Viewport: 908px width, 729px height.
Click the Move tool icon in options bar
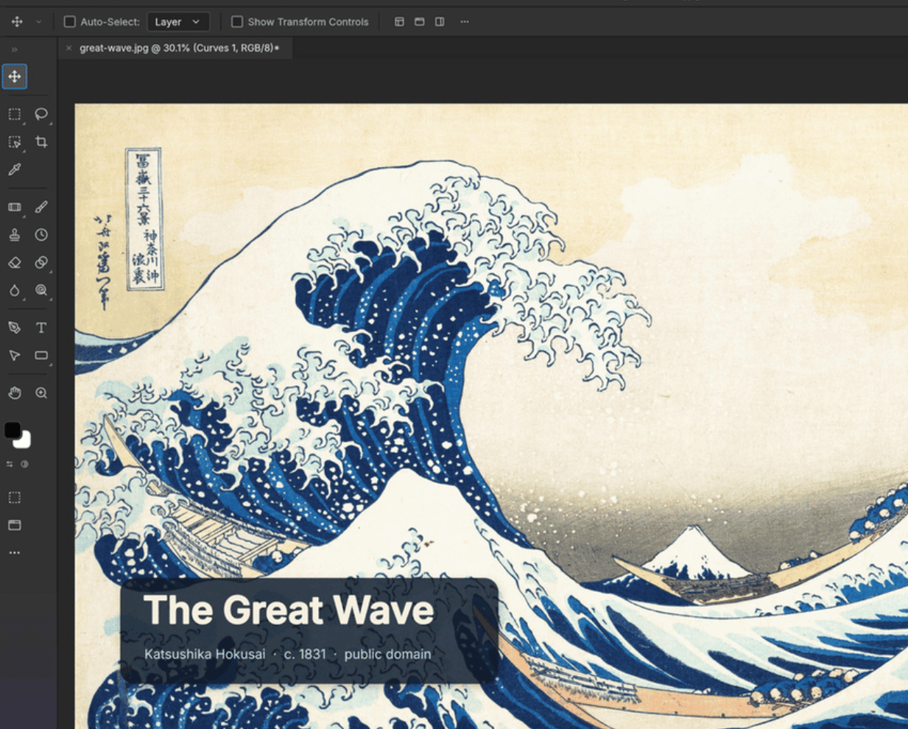coord(17,22)
